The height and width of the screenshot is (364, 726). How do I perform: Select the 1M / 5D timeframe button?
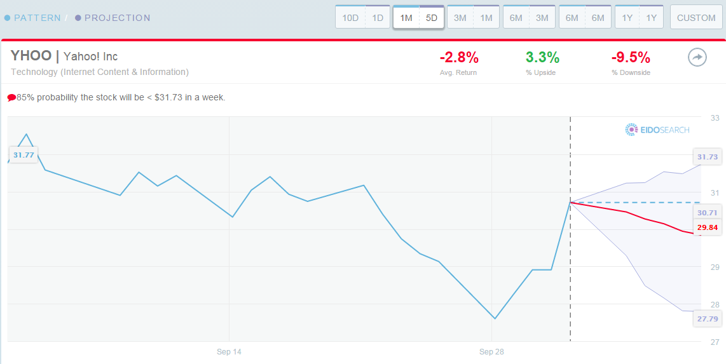(x=418, y=17)
